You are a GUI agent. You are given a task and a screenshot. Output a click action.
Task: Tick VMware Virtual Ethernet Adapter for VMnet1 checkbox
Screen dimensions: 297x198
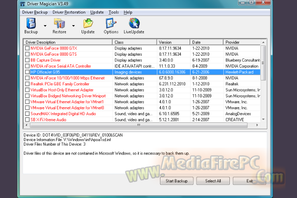click(x=27, y=102)
